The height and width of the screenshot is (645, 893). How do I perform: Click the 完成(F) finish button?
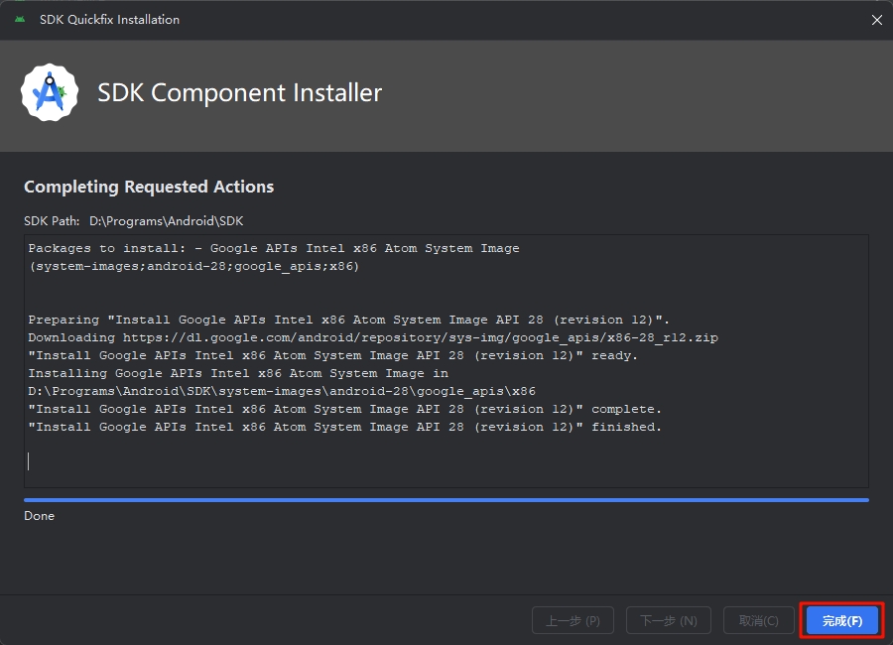click(x=841, y=620)
